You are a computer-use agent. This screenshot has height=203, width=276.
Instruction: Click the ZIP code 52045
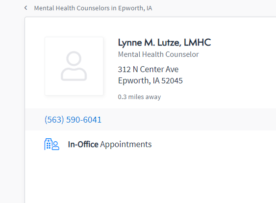[x=172, y=81]
